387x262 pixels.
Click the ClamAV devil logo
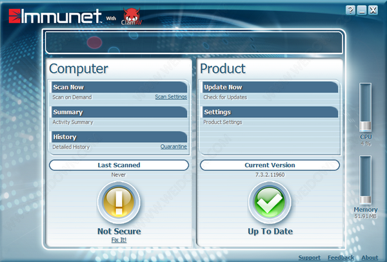point(132,17)
